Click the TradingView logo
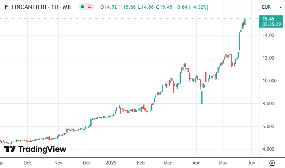 point(35,149)
